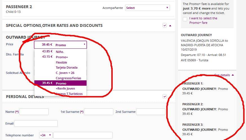
Task: Toggle Special Options section checkbox
Action: pyautogui.click(x=165, y=25)
